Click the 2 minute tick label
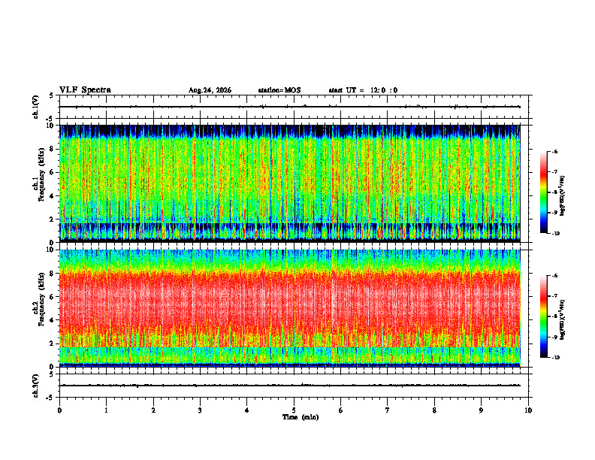Image resolution: width=595 pixels, height=460 pixels. [153, 410]
